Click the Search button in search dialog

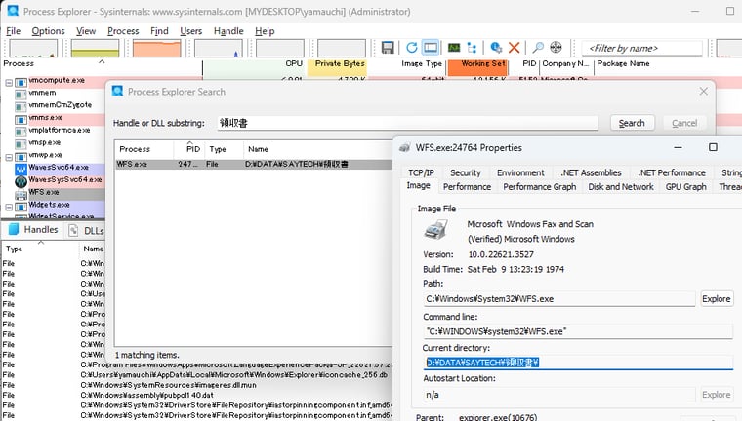tap(633, 124)
